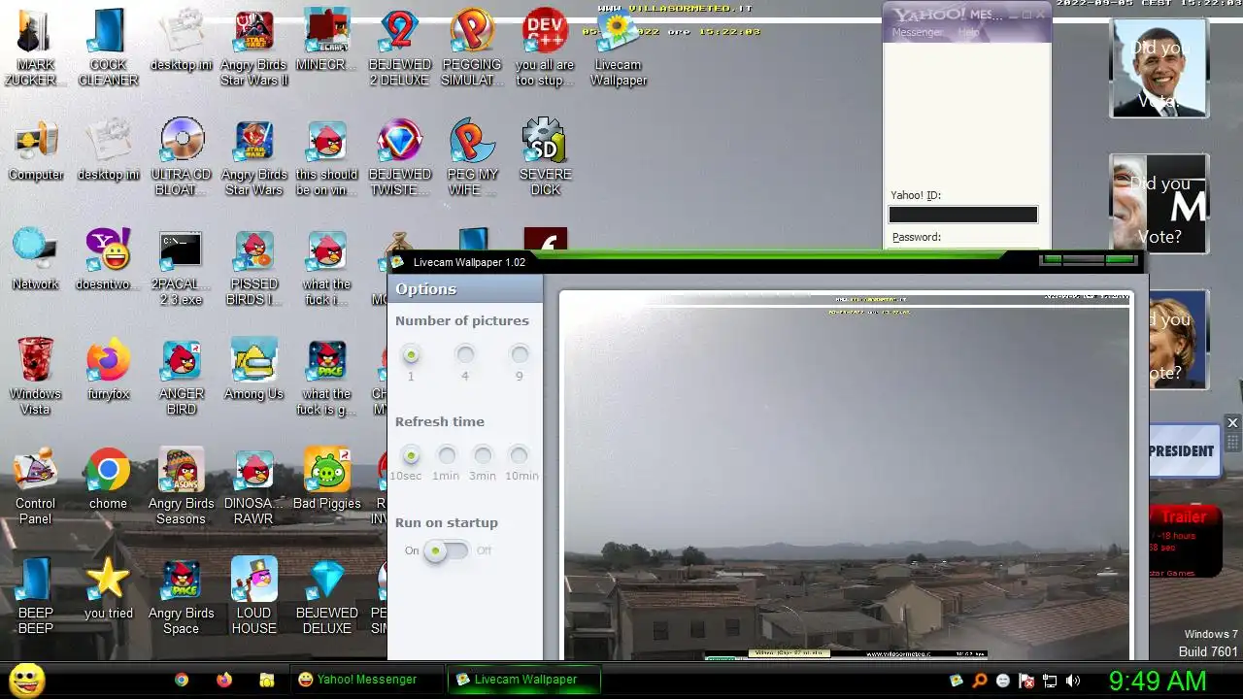Click the orange magnifier tray icon
Image resolution: width=1243 pixels, height=699 pixels.
(x=980, y=681)
